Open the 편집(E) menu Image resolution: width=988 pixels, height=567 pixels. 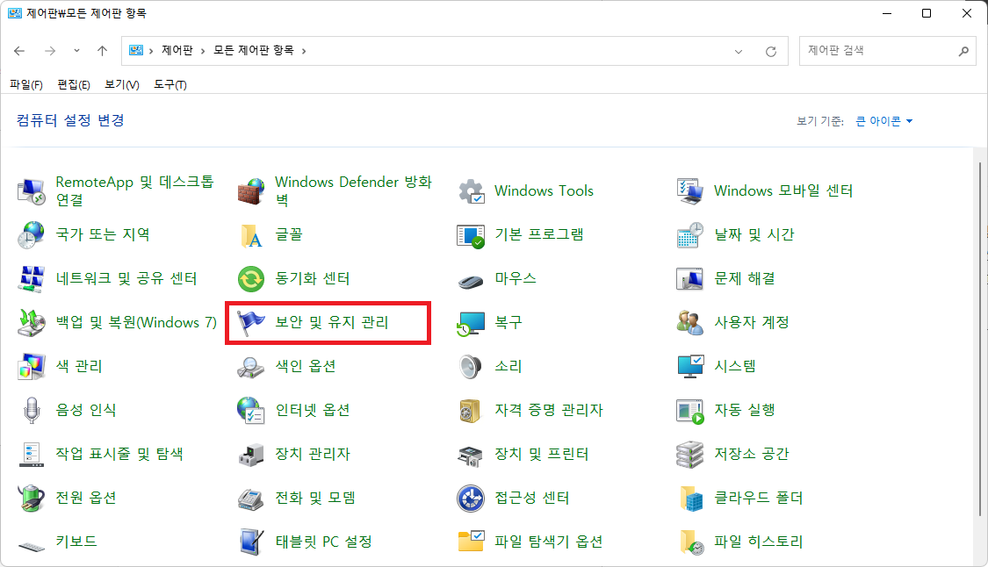[x=74, y=84]
